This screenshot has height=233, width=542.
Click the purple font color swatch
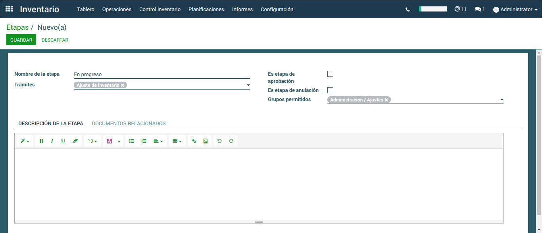point(110,141)
